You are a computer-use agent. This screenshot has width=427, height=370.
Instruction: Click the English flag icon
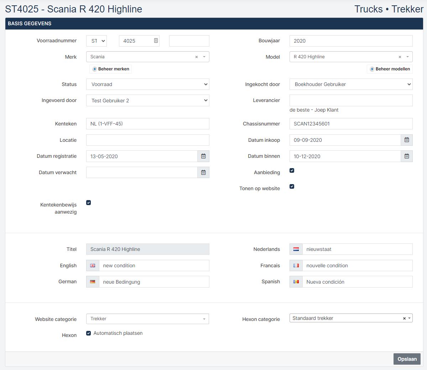[x=93, y=266]
